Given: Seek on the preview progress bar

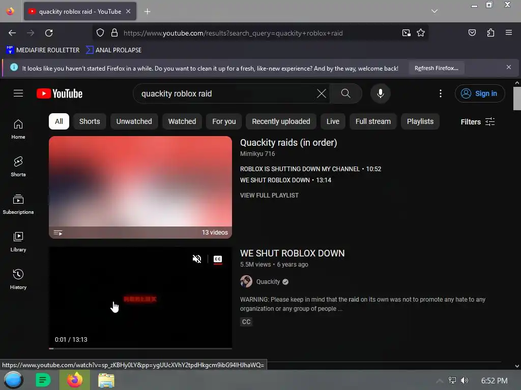Looking at the screenshot, I should tap(140, 348).
